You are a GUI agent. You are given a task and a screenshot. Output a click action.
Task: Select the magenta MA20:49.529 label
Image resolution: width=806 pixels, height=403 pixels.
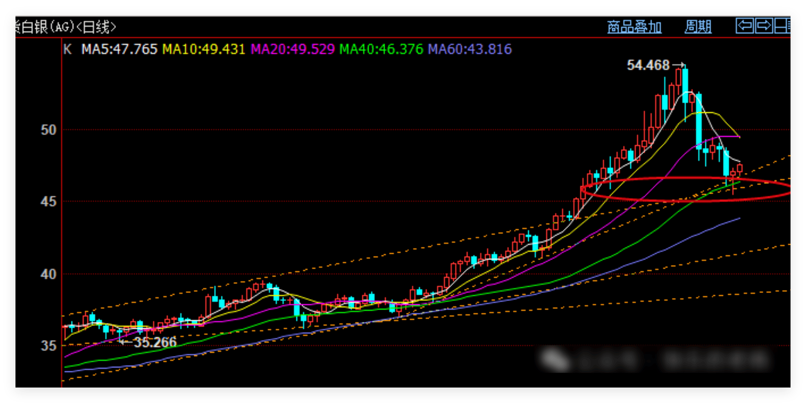[x=293, y=49]
